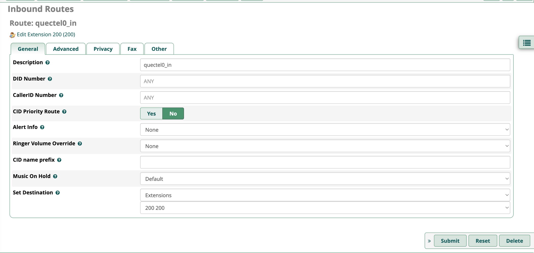Open the Music On Hold dropdown
The image size is (534, 253).
click(x=325, y=179)
